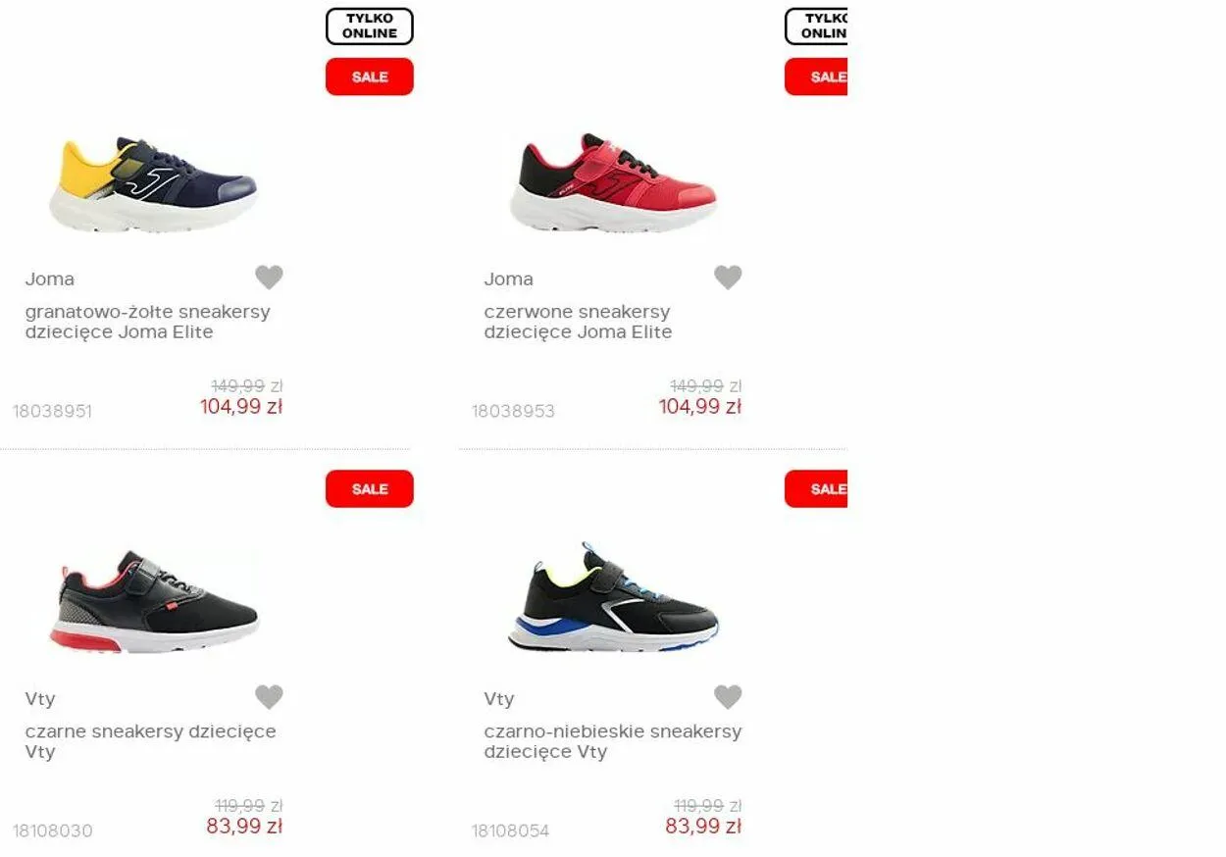Click SALE badge on navy-yellow Joma product
This screenshot has height=857, width=1226.
coord(370,76)
